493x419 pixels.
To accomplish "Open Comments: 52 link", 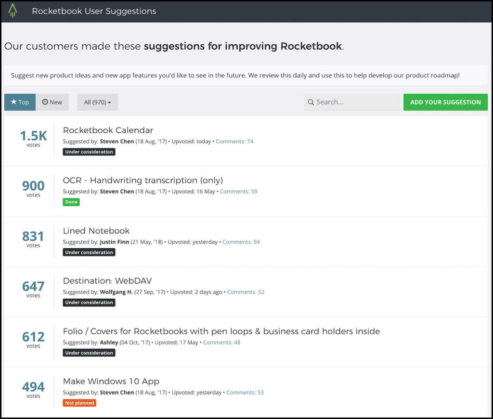I will click(246, 292).
